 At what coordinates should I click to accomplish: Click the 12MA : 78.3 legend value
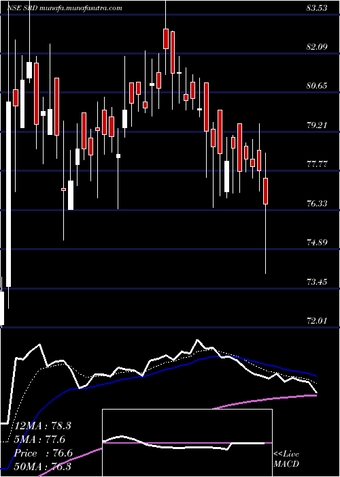pyautogui.click(x=43, y=426)
